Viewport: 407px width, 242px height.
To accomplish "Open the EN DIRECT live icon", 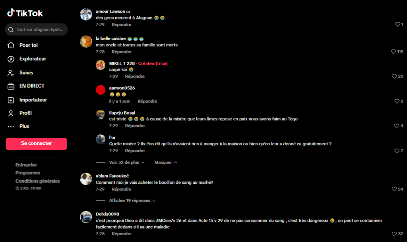I will [11, 86].
